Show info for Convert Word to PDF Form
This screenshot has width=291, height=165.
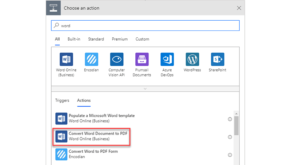pos(230,155)
